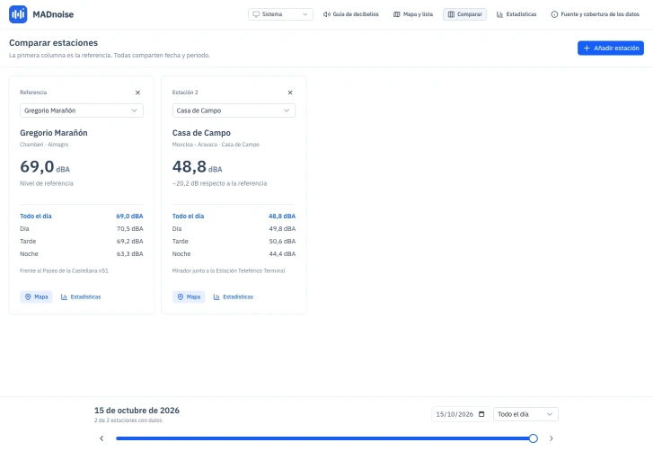Open Estadísticas link for Gregorio Marañón

[x=81, y=296]
